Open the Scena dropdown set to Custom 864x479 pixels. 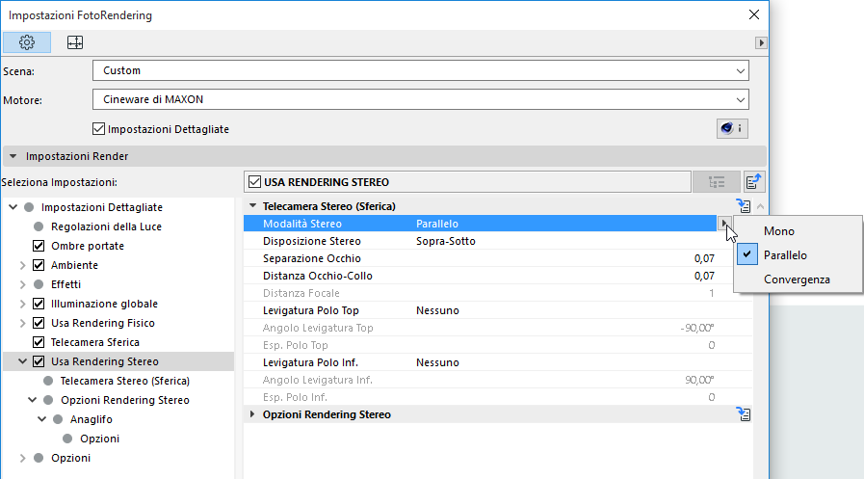click(420, 70)
